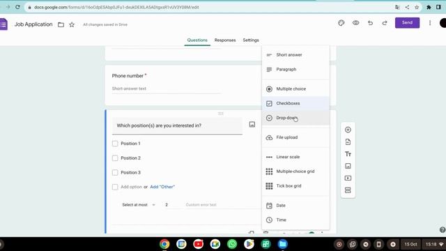
Task: Preview the form with eye icon
Action: point(355,23)
